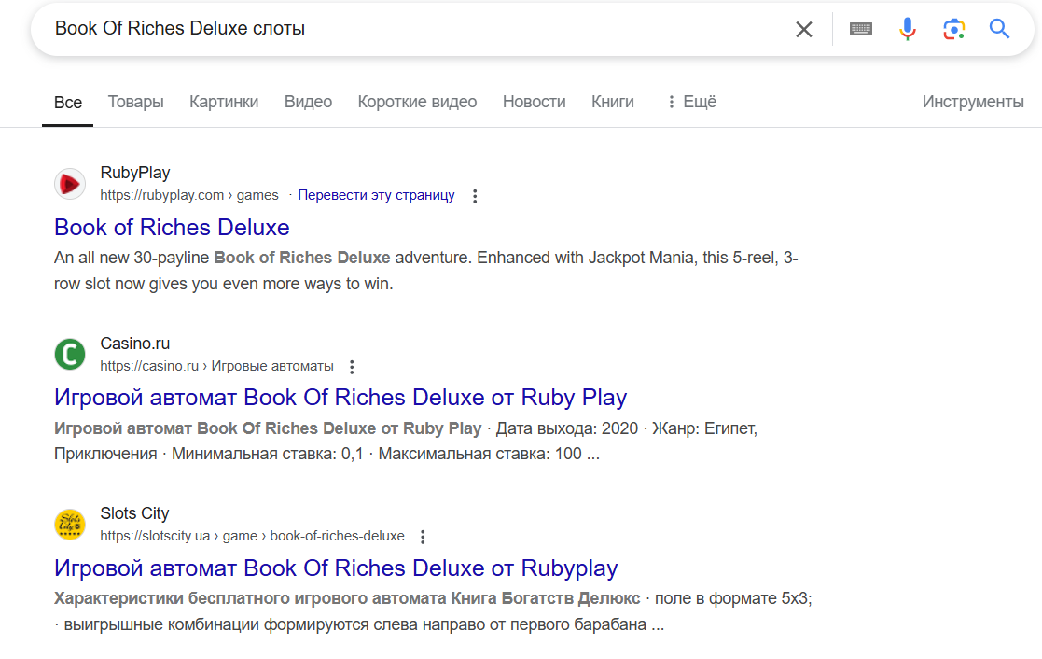Switch to the Товары tab
The width and height of the screenshot is (1042, 659).
point(135,102)
